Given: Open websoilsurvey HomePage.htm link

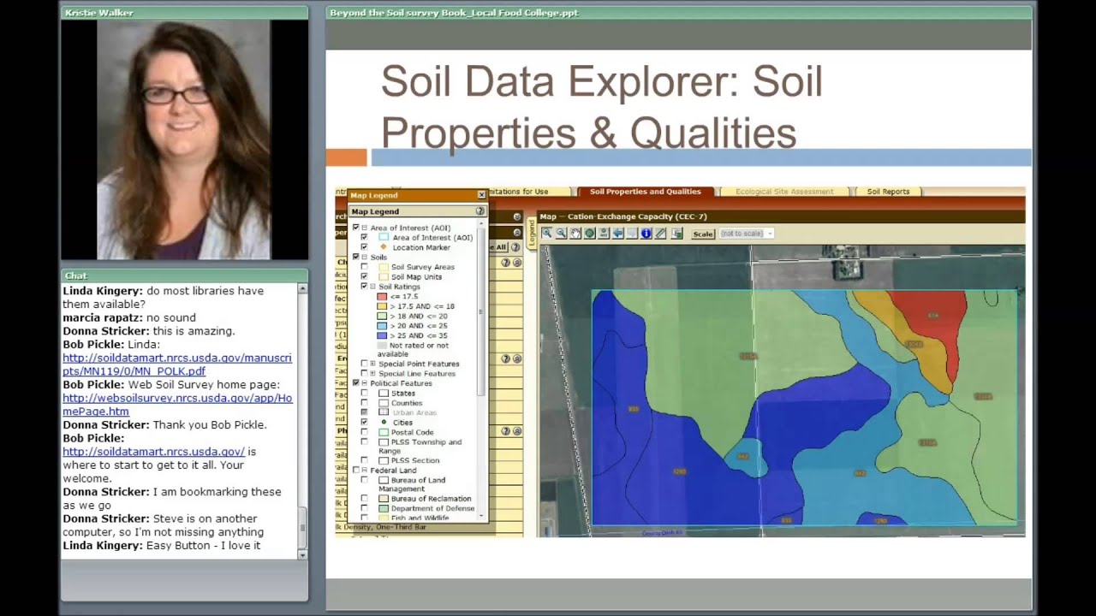Looking at the screenshot, I should pos(177,405).
